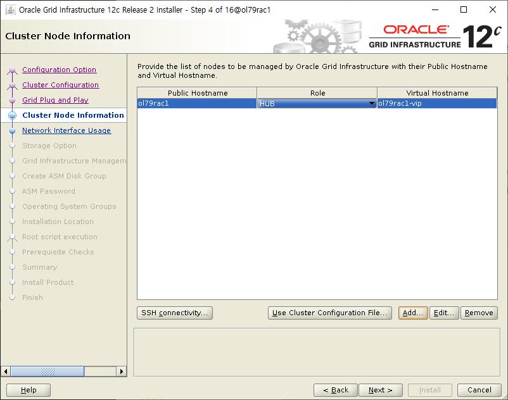This screenshot has width=508, height=400.
Task: Click the sidebar horizontal scrollbar thumb
Action: [x=48, y=371]
